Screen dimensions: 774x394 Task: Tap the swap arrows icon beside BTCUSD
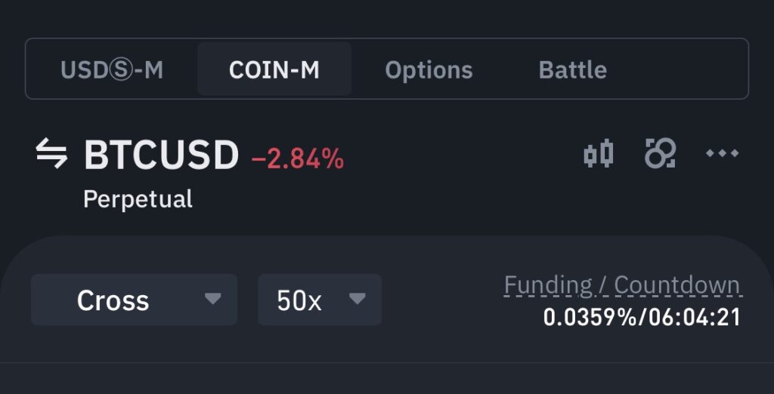(x=51, y=153)
